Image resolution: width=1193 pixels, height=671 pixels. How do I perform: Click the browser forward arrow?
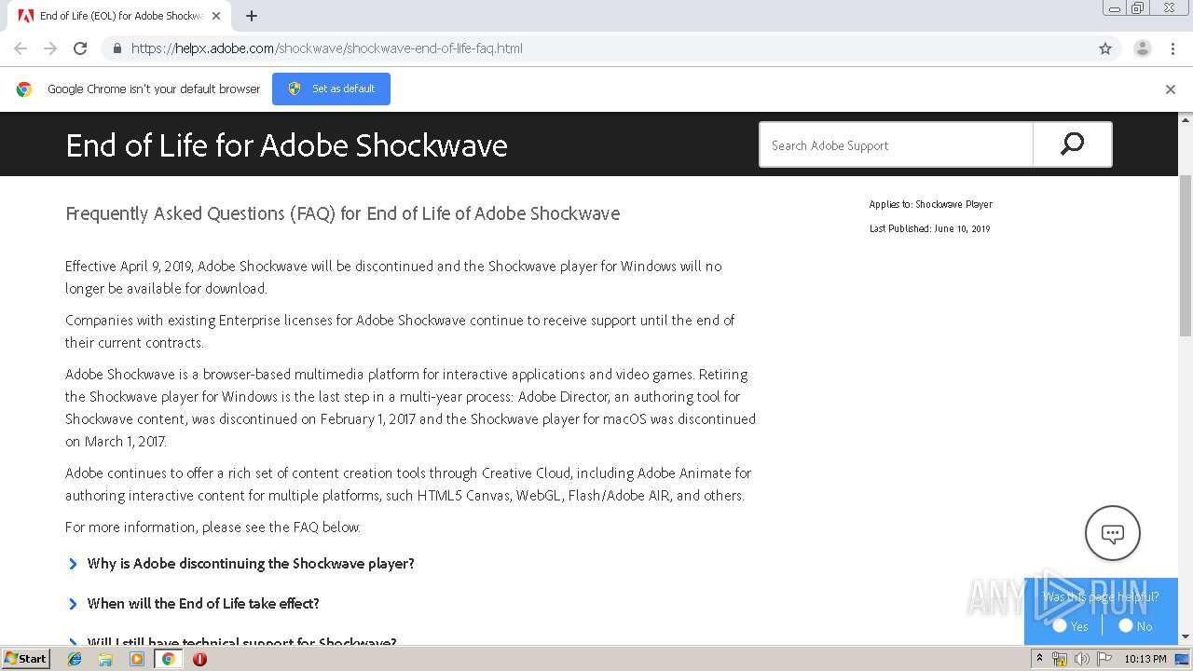pyautogui.click(x=50, y=48)
